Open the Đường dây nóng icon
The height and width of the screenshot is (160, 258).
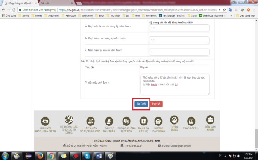(158, 121)
